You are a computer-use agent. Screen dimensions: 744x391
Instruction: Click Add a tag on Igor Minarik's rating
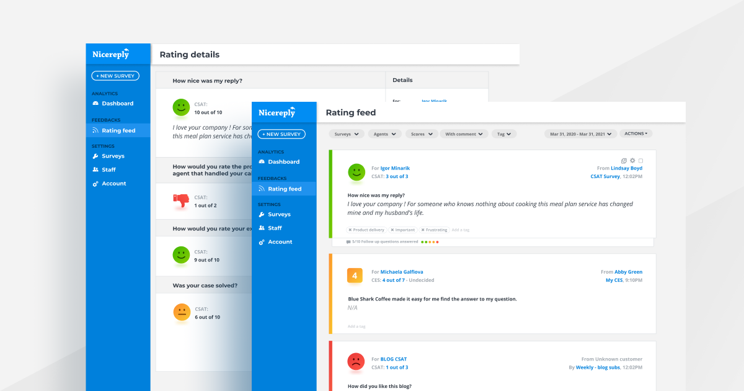[x=461, y=230]
